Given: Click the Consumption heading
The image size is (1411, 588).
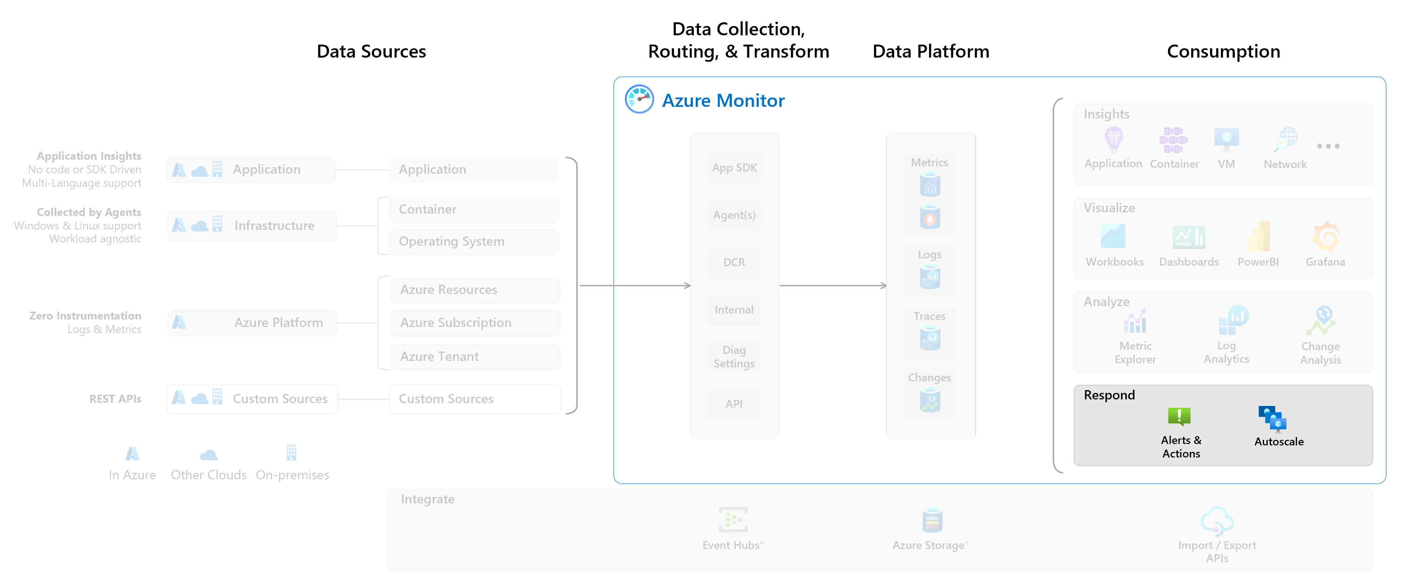Looking at the screenshot, I should (x=1223, y=52).
